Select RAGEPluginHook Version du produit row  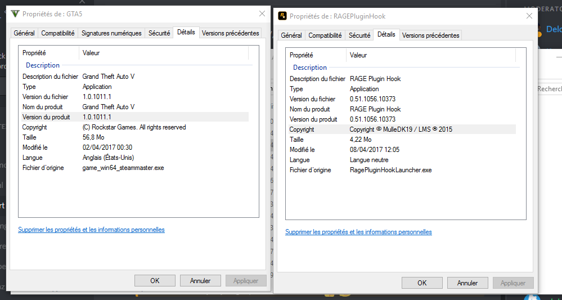[x=402, y=119]
